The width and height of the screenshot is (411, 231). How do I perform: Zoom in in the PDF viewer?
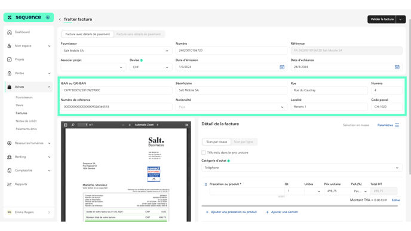[x=130, y=125]
